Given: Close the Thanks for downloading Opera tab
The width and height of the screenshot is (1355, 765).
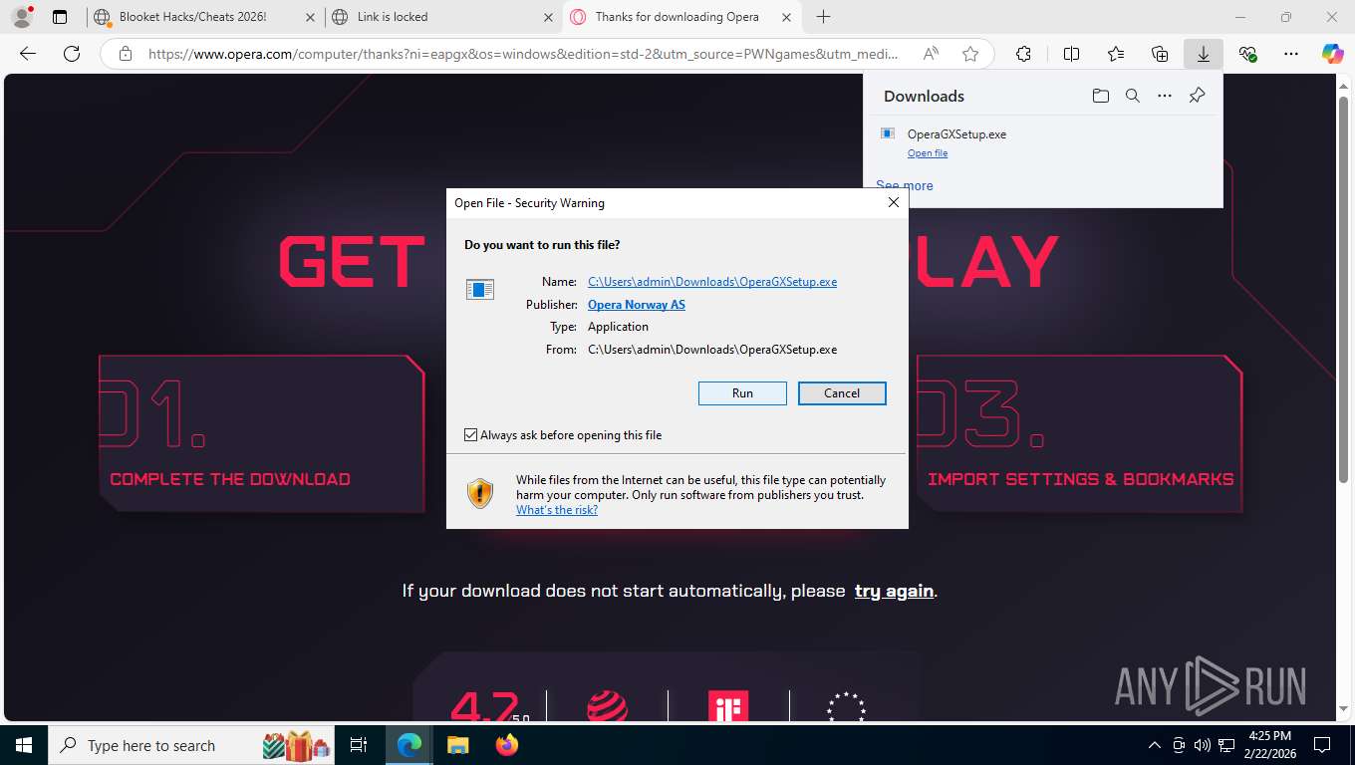Looking at the screenshot, I should pos(787,17).
